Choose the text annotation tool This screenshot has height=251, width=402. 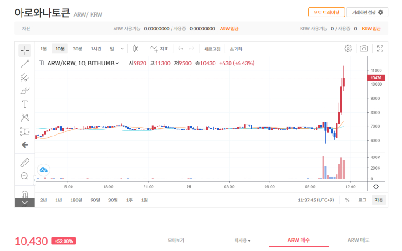pyautogui.click(x=25, y=104)
